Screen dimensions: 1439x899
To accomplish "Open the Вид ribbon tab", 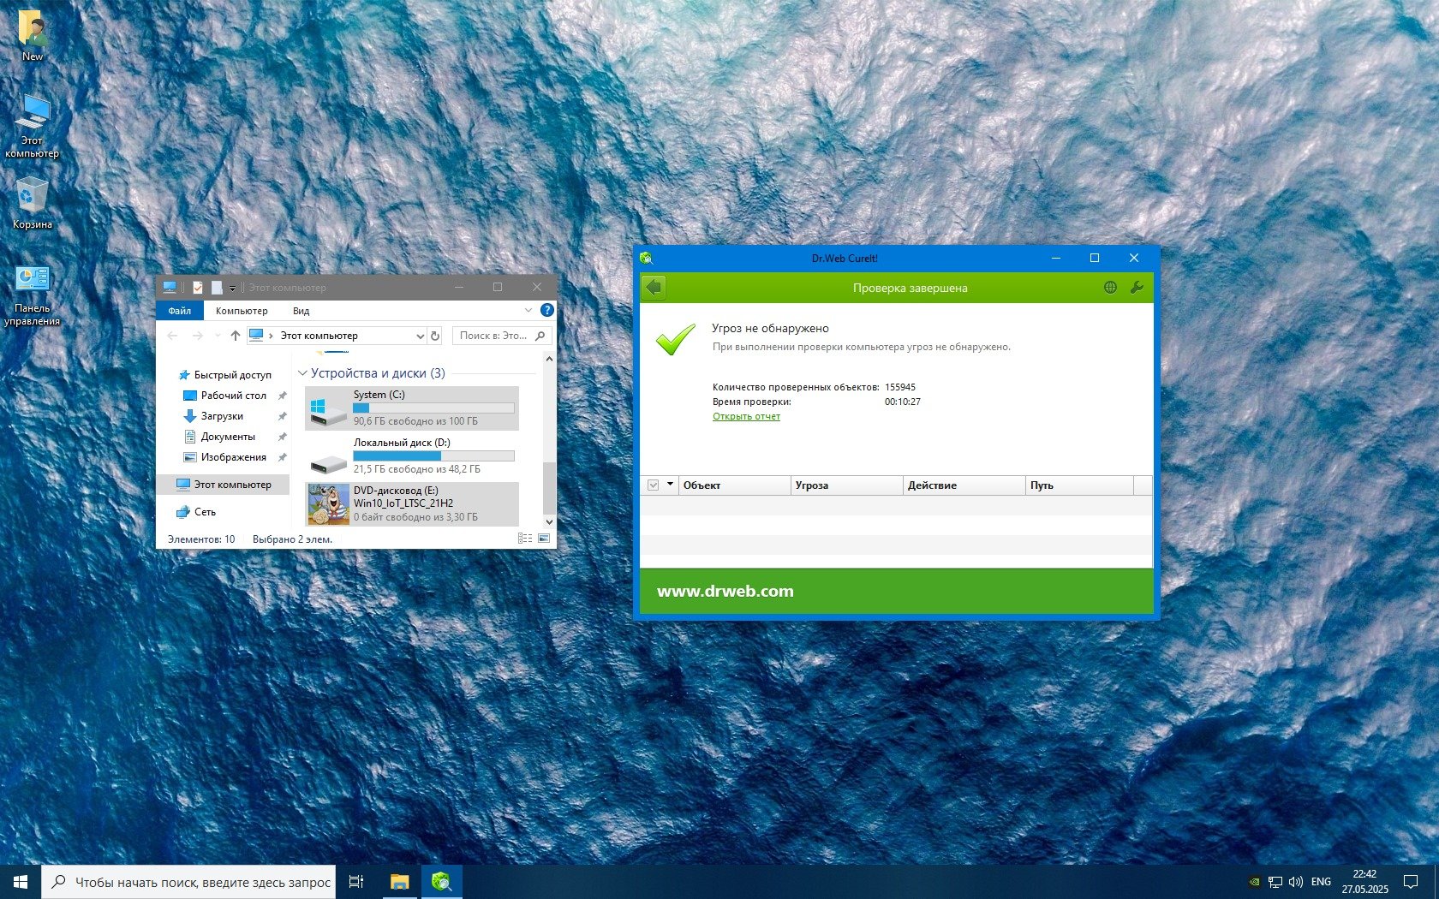I will tap(301, 311).
